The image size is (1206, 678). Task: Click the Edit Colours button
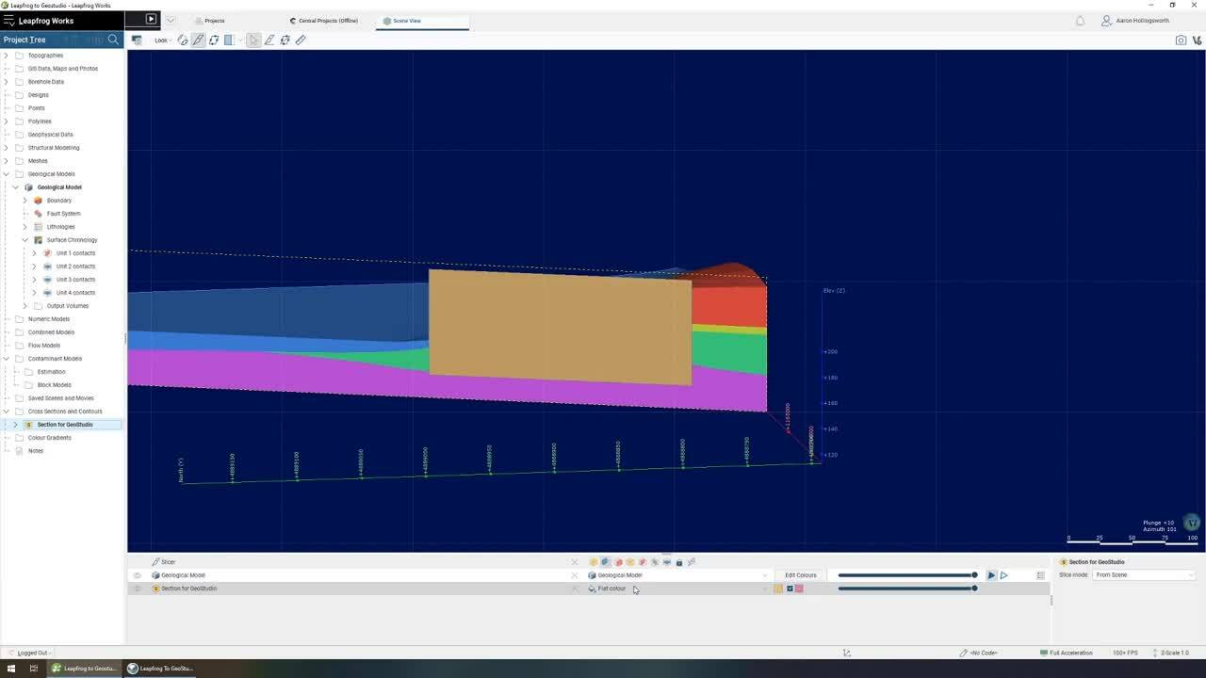(801, 575)
